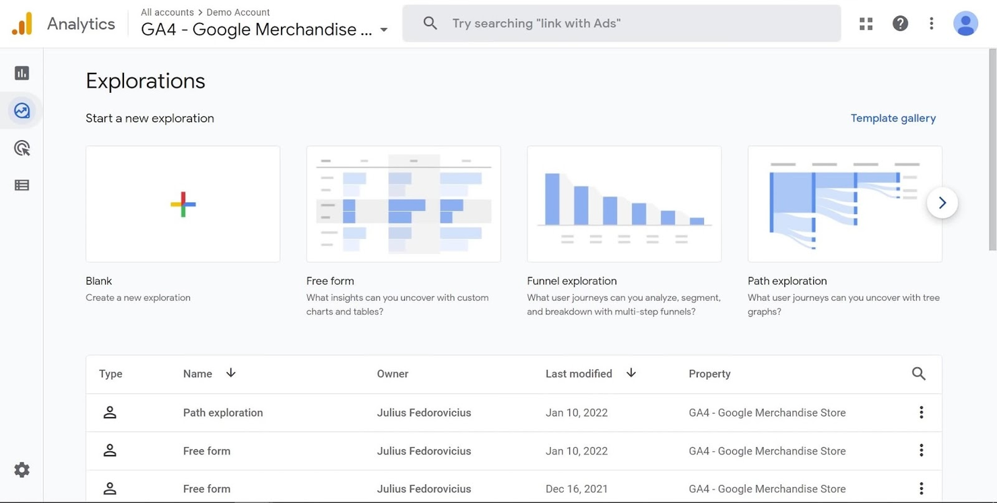Select the Explore sidebar icon

[x=22, y=110]
